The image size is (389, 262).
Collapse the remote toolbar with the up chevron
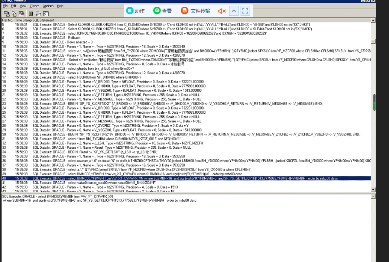(x=234, y=11)
